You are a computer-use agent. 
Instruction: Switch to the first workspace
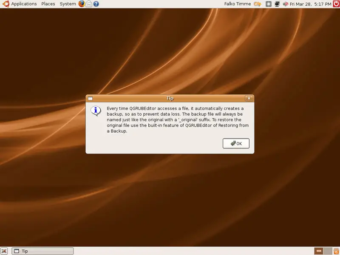tap(318, 251)
